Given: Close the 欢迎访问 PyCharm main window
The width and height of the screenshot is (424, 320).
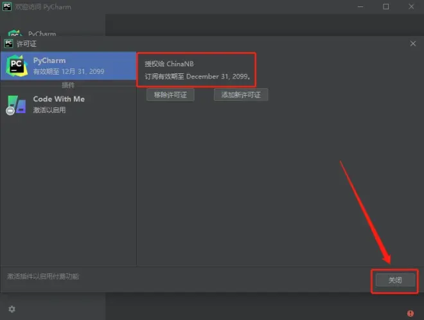Looking at the screenshot, I should pyautogui.click(x=411, y=7).
